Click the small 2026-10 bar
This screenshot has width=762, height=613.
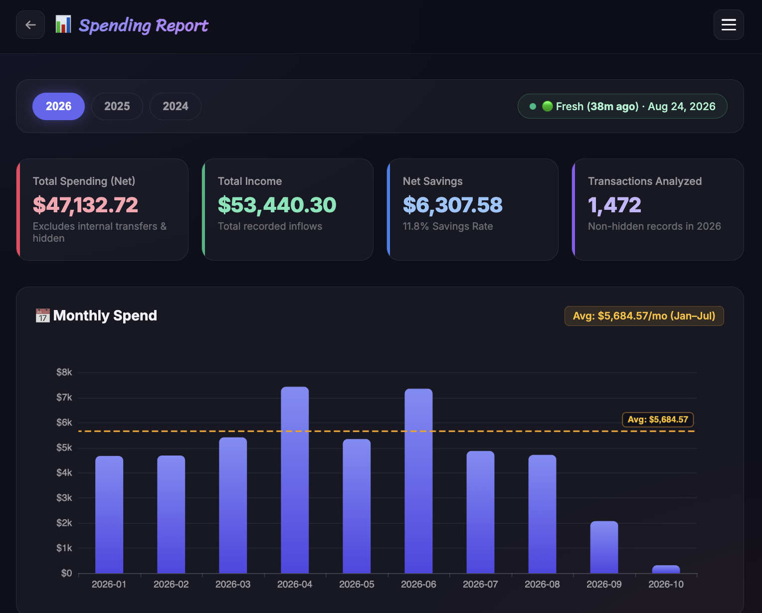(x=666, y=569)
